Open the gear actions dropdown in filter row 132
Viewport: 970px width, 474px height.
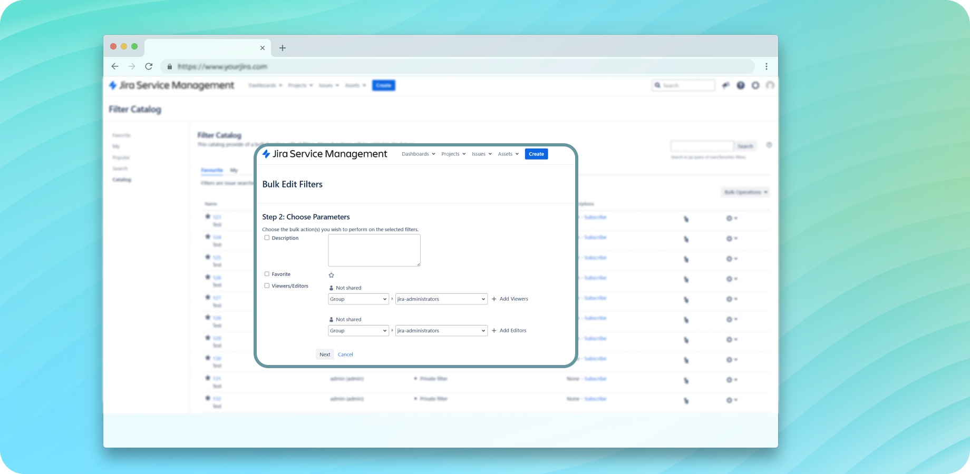(x=732, y=400)
